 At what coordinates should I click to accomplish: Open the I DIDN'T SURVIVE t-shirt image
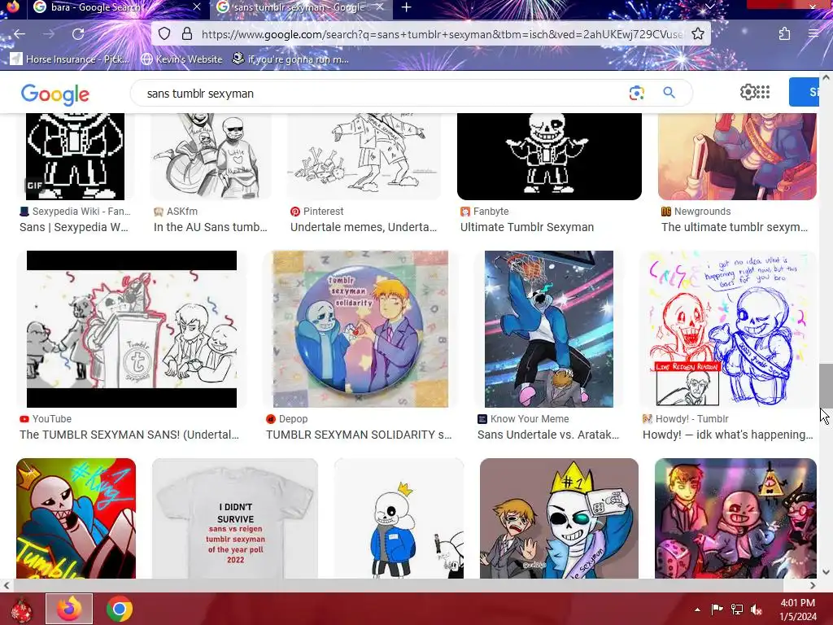tap(235, 518)
